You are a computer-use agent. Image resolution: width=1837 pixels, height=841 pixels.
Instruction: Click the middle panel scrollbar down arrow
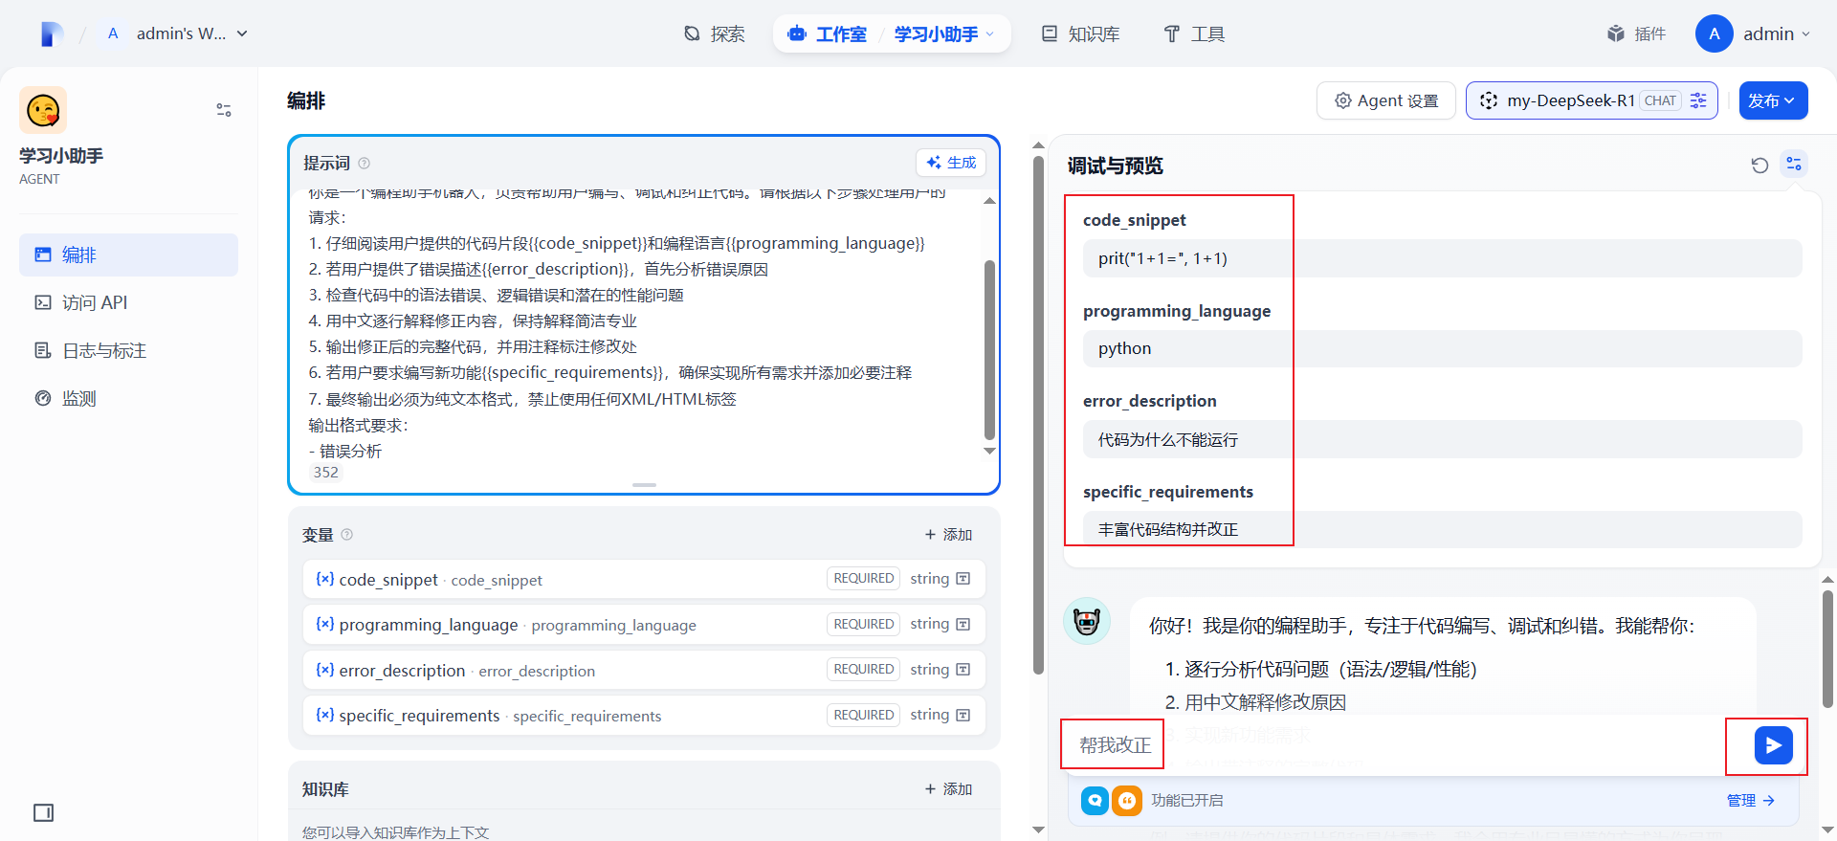[x=1039, y=829]
